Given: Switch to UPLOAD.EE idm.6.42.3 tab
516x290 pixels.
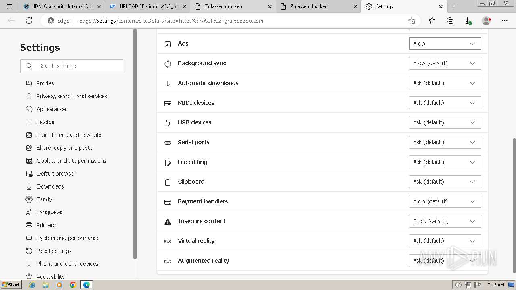Looking at the screenshot, I should coord(148,6).
